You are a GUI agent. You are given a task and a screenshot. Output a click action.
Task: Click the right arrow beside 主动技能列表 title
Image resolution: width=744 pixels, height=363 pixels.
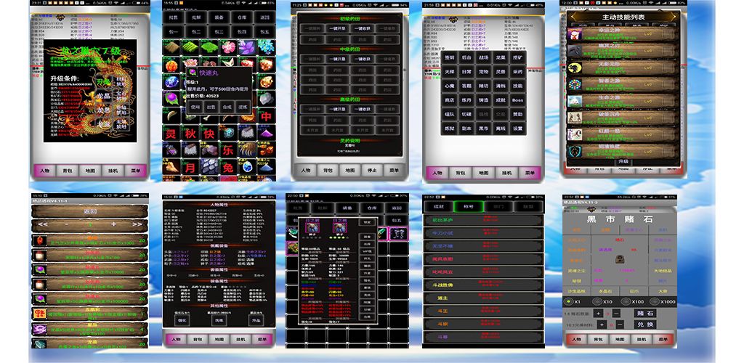672,17
